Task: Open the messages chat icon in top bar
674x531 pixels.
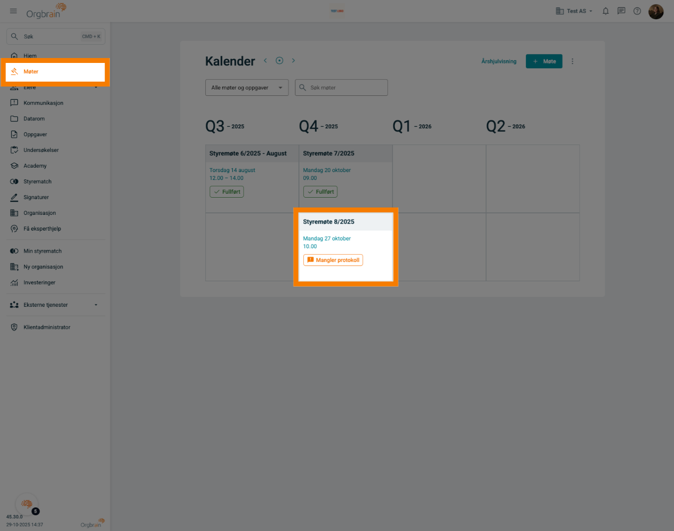Action: (x=621, y=11)
